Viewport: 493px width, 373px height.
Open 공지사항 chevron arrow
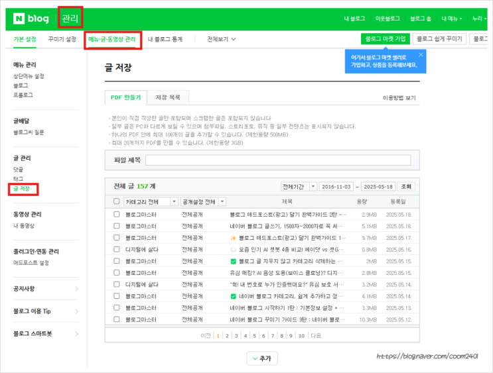pos(77,289)
